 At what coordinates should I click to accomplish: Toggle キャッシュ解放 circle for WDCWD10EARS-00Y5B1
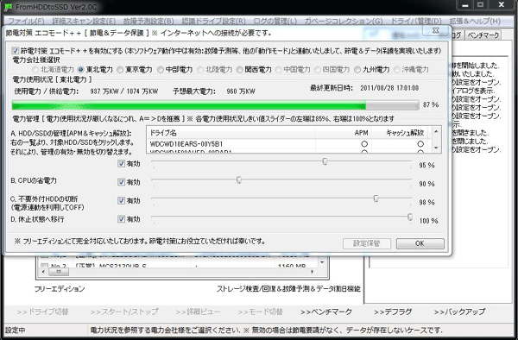pyautogui.click(x=420, y=144)
